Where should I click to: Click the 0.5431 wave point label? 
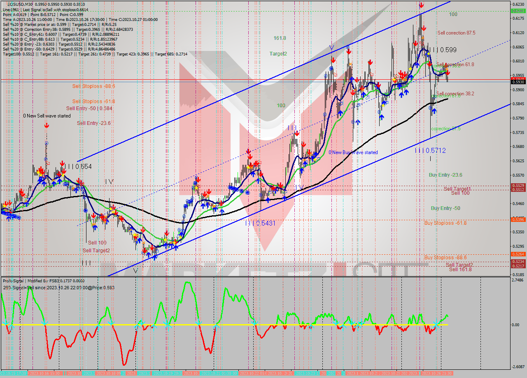tap(260, 223)
